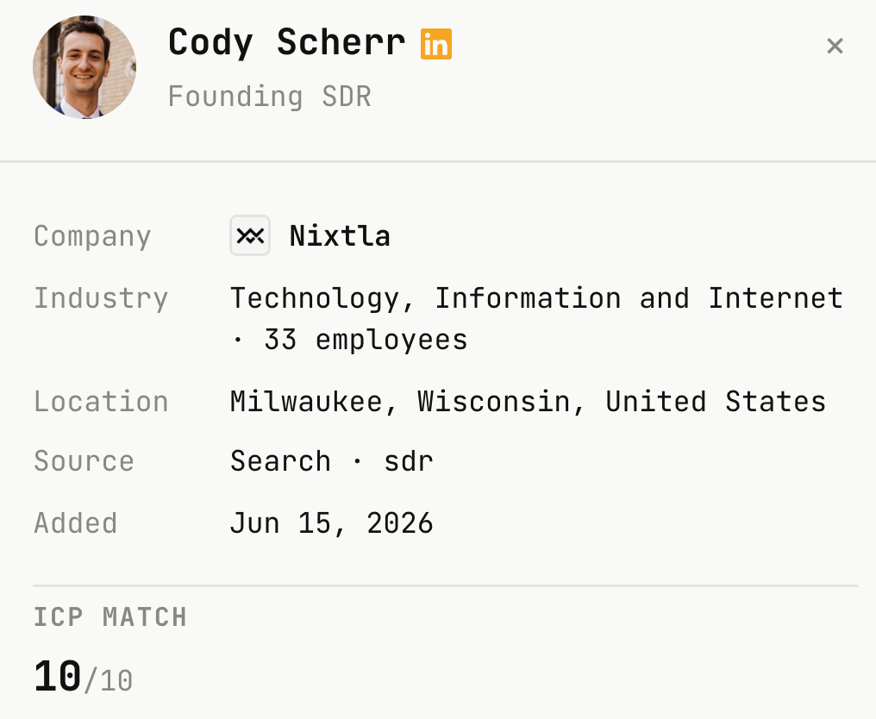Click the 10/10 ICP match score
This screenshot has height=719, width=876.
tap(84, 677)
